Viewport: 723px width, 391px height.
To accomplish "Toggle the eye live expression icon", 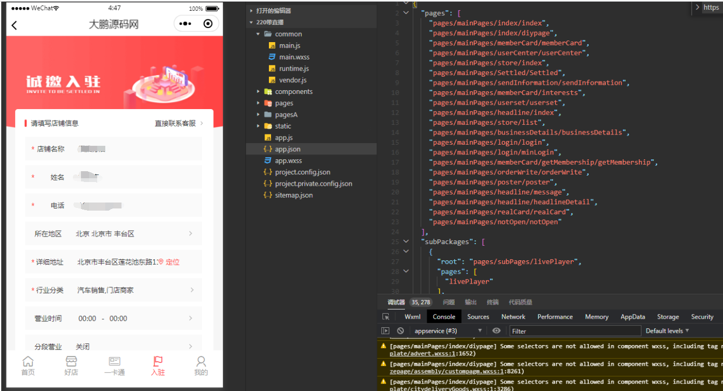I will [496, 331].
